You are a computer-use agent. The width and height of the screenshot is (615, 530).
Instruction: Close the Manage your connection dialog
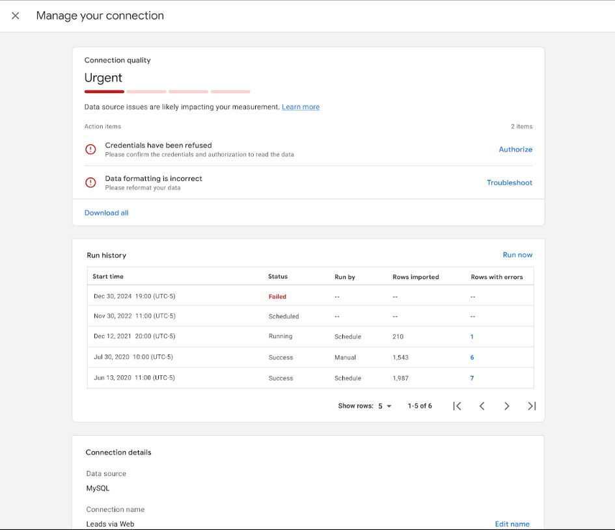(x=15, y=16)
